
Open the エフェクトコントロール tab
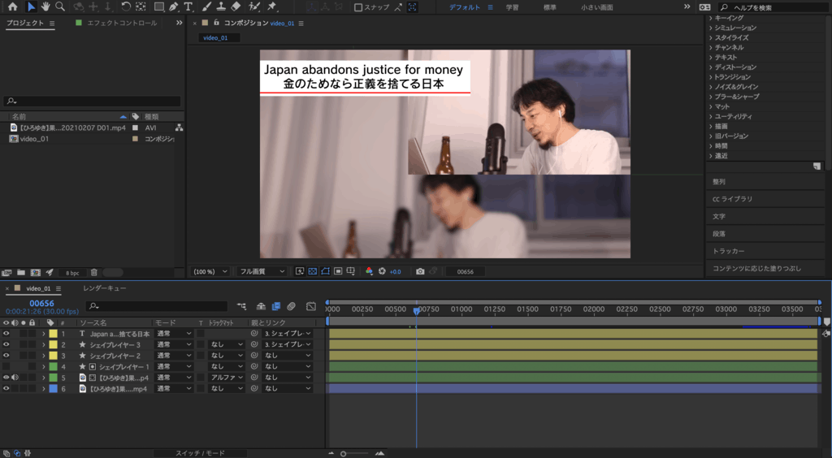point(122,23)
